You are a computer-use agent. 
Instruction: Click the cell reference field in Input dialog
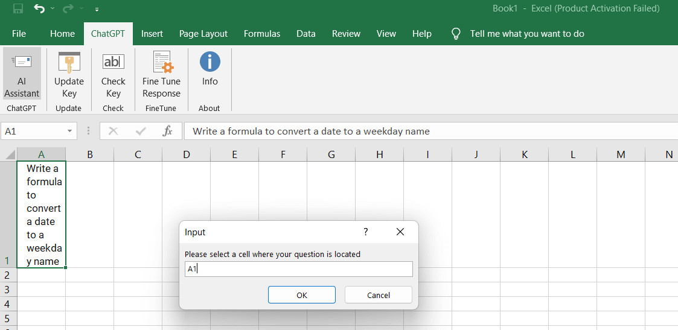298,268
